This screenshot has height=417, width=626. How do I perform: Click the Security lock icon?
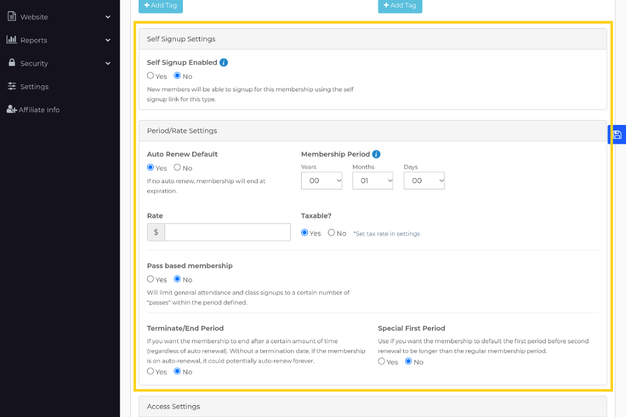[x=12, y=63]
